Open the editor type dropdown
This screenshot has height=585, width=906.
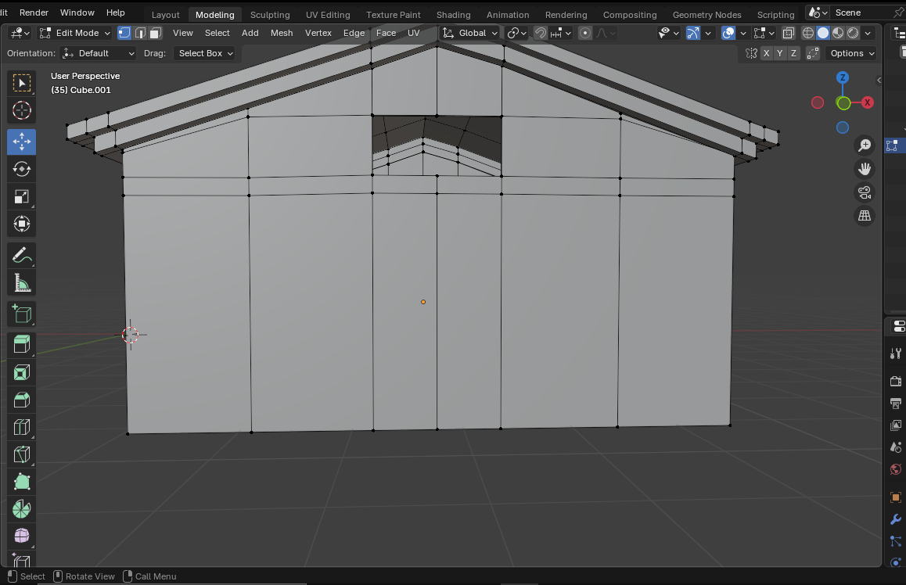coord(20,33)
